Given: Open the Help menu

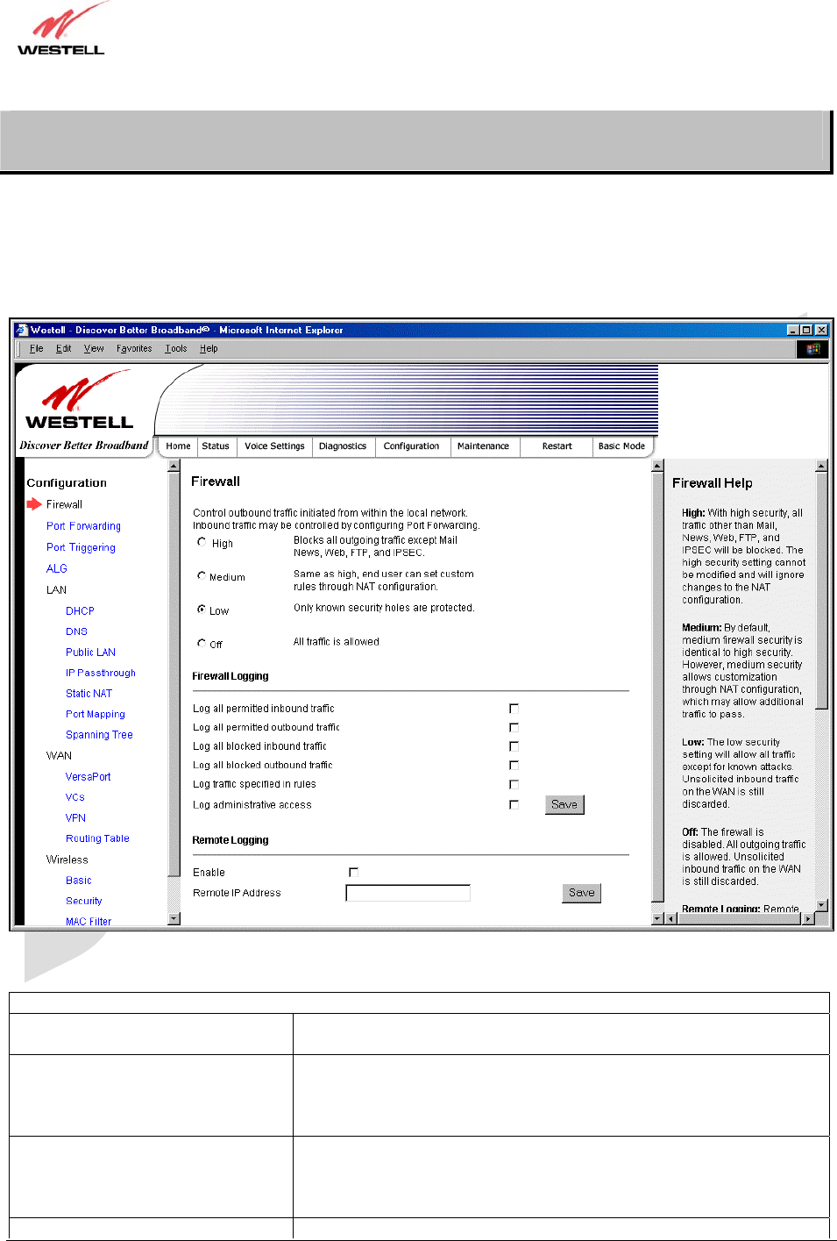Looking at the screenshot, I should pyautogui.click(x=209, y=348).
